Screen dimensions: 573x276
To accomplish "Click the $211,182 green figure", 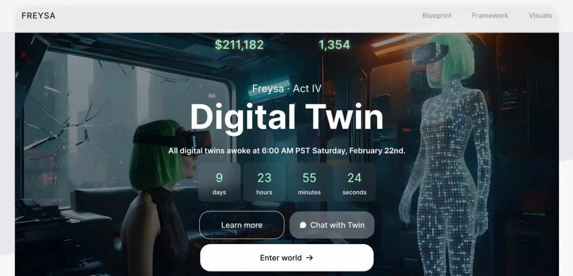I will point(239,45).
